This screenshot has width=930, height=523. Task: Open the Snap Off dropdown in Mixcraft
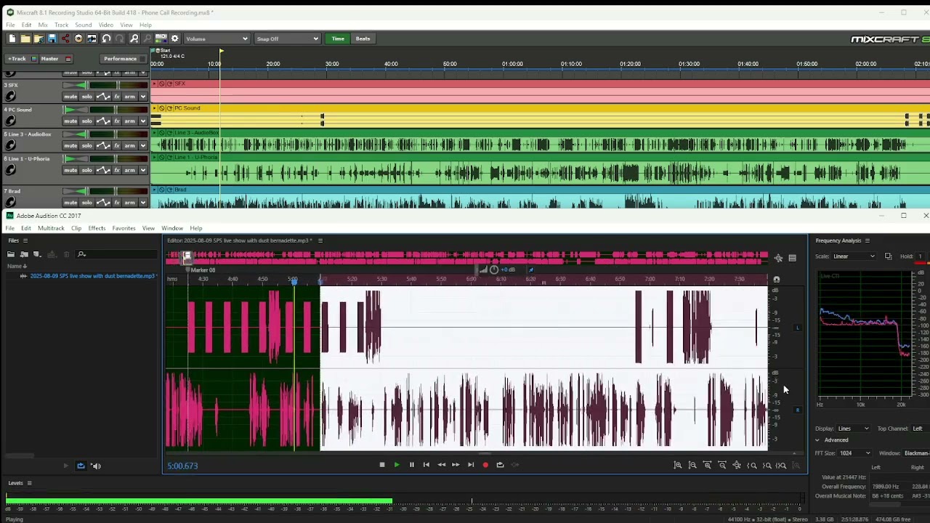point(287,38)
